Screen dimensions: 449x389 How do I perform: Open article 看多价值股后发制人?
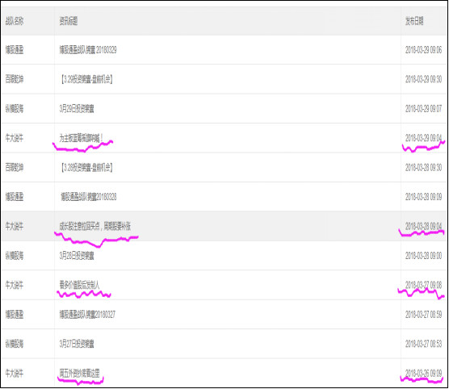79,285
